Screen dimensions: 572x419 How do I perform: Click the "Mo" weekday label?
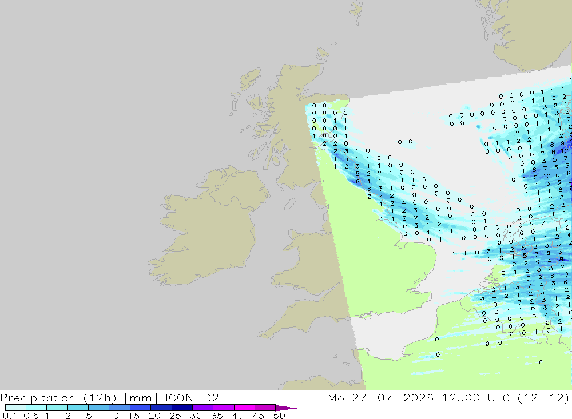[336, 397]
